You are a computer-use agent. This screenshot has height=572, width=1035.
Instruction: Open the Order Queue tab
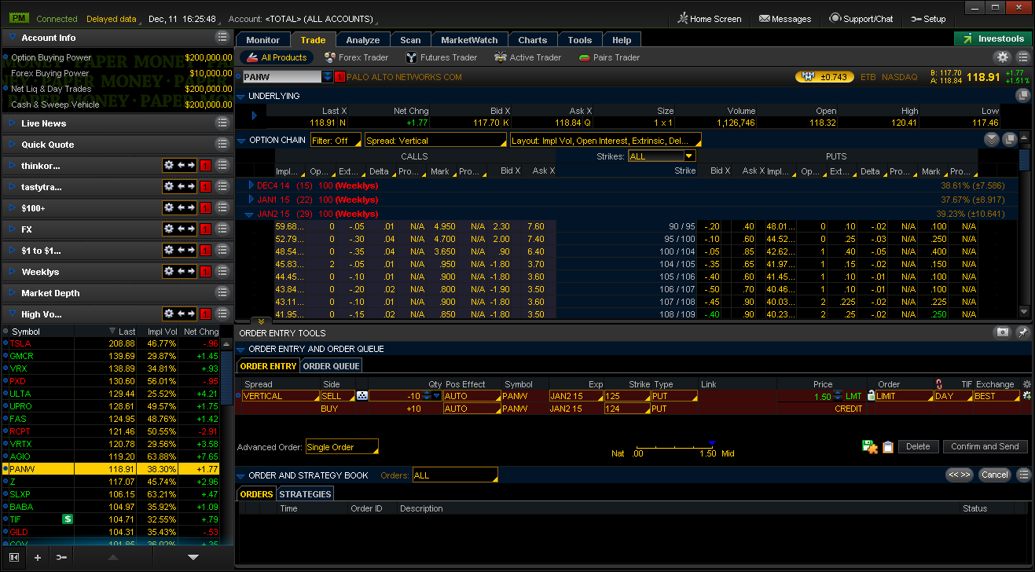(x=332, y=366)
